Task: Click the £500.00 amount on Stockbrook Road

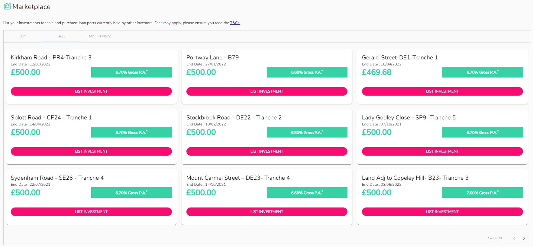Action: tap(201, 132)
